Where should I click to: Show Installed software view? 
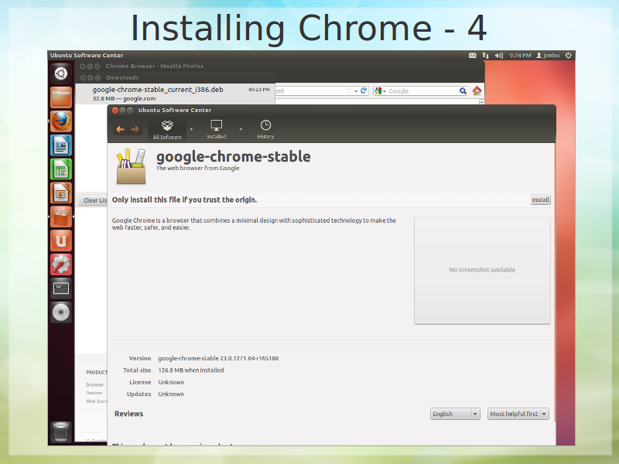coord(217,130)
